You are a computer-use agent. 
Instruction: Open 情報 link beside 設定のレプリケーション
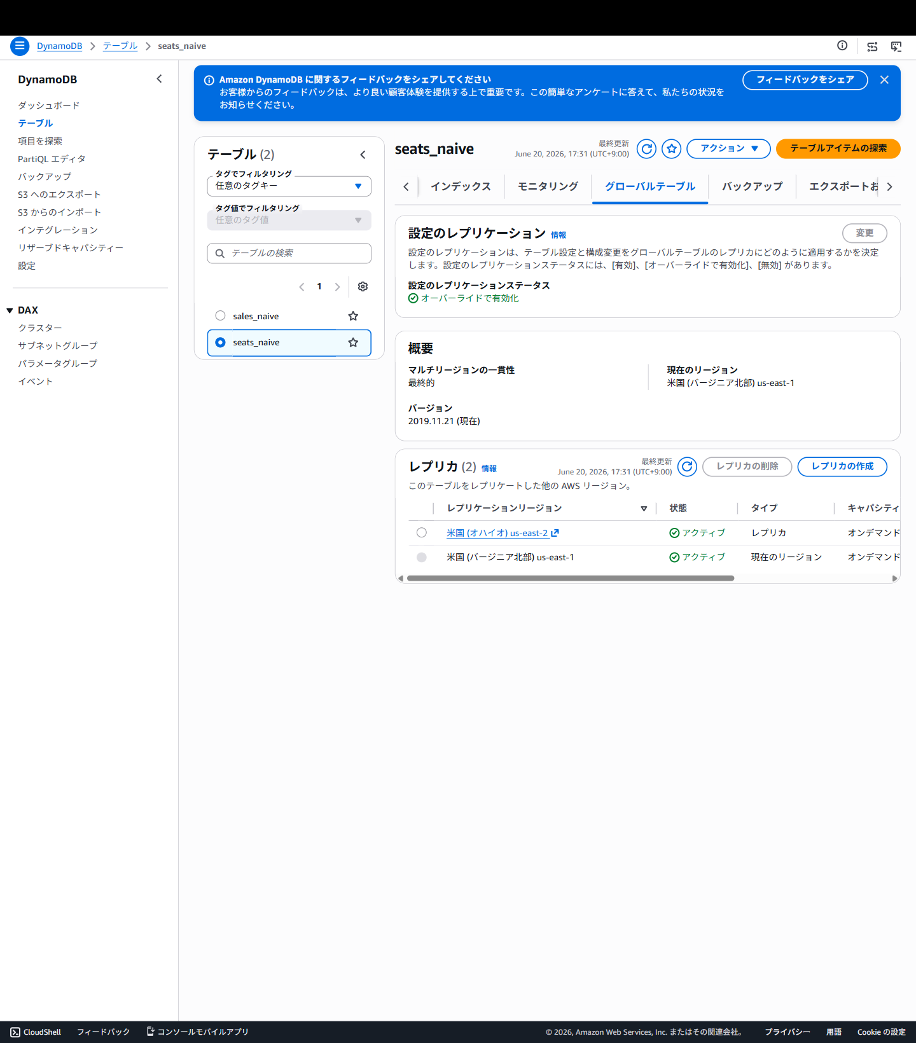pyautogui.click(x=559, y=235)
